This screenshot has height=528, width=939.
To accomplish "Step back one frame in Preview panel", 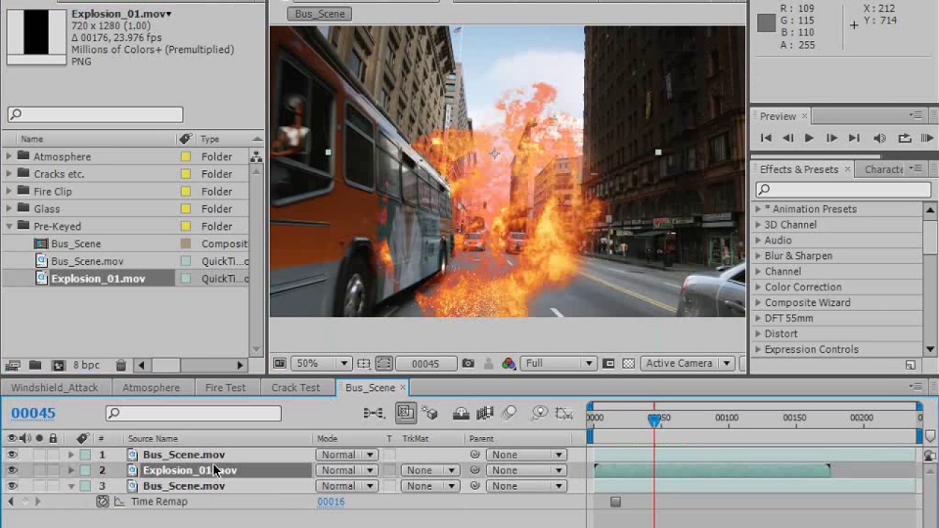I will (x=788, y=138).
